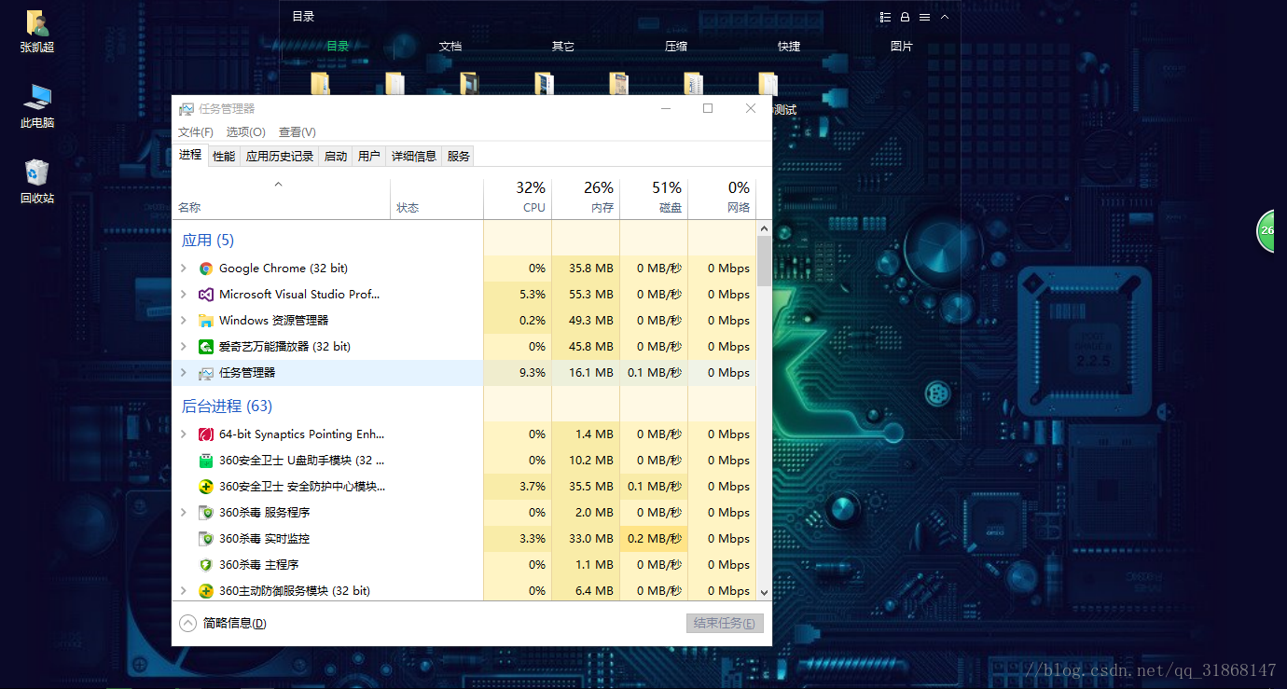Sort by the 名称 column header
Viewport: 1287px width, 689px height.
click(x=282, y=198)
